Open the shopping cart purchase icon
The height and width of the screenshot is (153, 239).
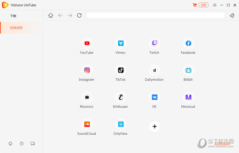(195, 5)
